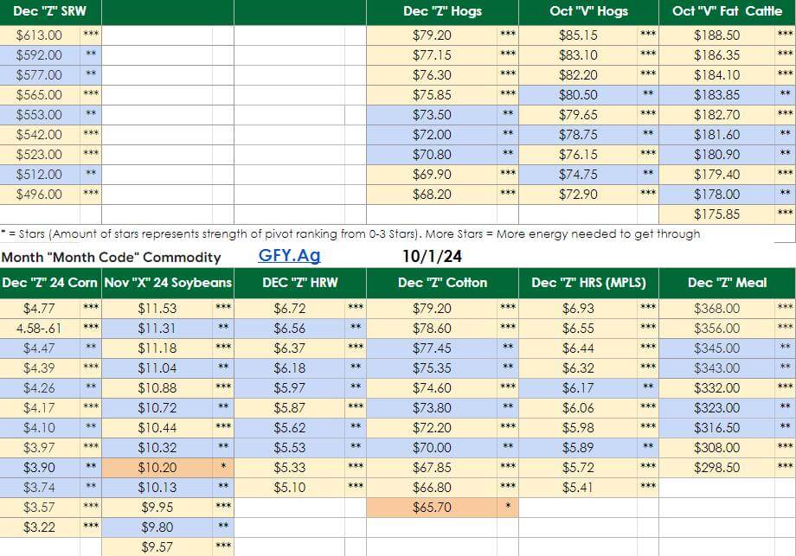This screenshot has width=796, height=556.
Task: Select the Dec "Z" HRS (MPLS) header
Action: pyautogui.click(x=588, y=283)
